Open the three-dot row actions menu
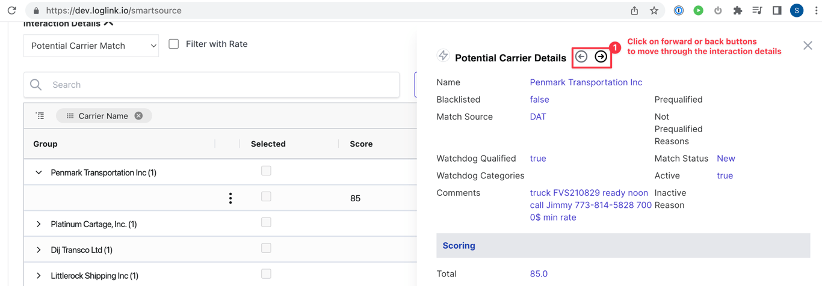 230,198
